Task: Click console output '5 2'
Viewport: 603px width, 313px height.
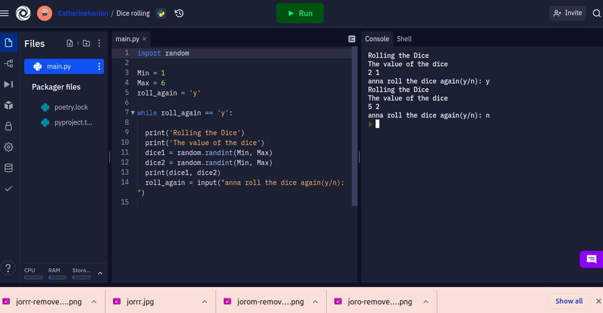Action: (374, 106)
